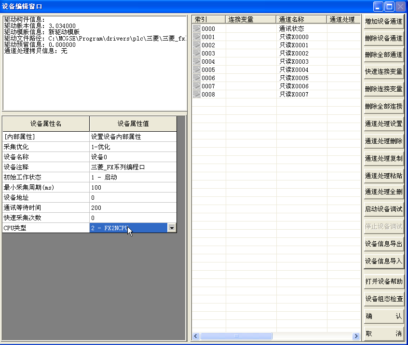This screenshot has height=345, width=408.
Task: Cancel with the 取消 button
Action: click(383, 333)
